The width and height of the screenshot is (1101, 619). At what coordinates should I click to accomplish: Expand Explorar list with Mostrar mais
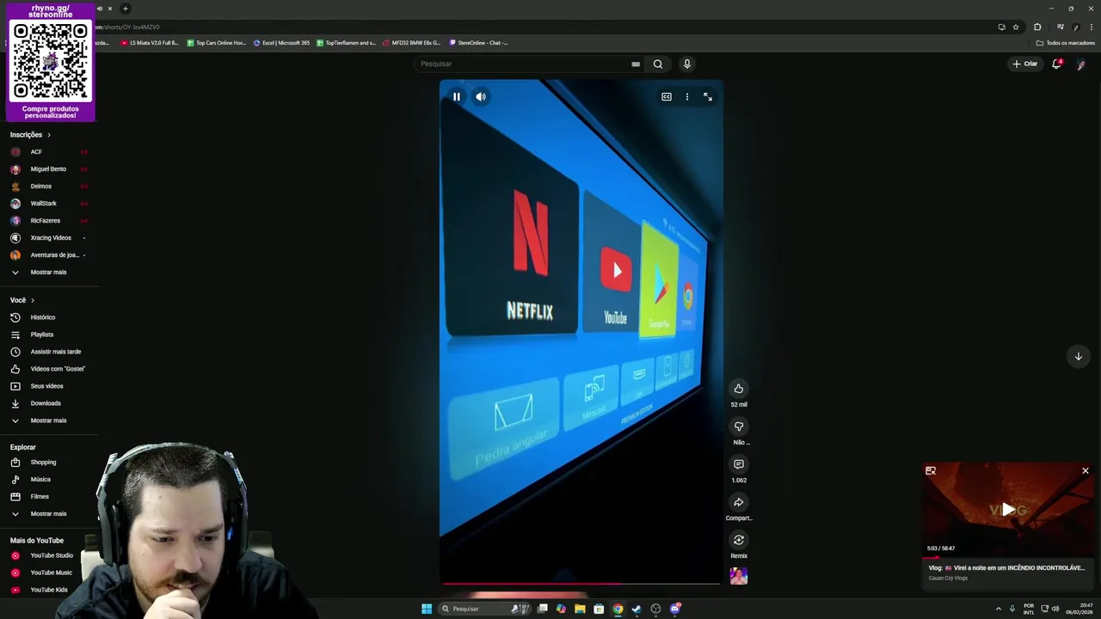coord(49,514)
